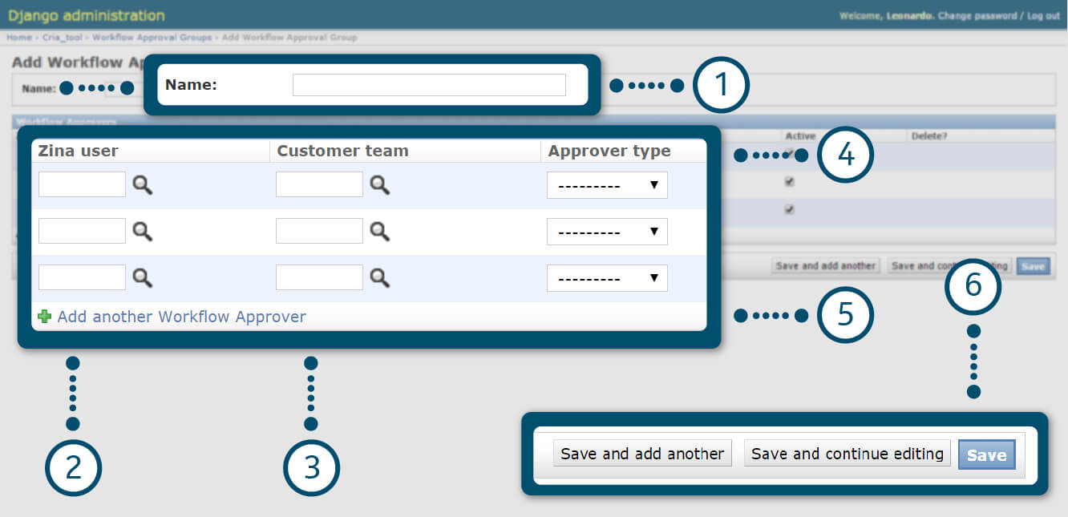
Task: Click the third row Zina user lookup magnifier
Action: tap(142, 278)
